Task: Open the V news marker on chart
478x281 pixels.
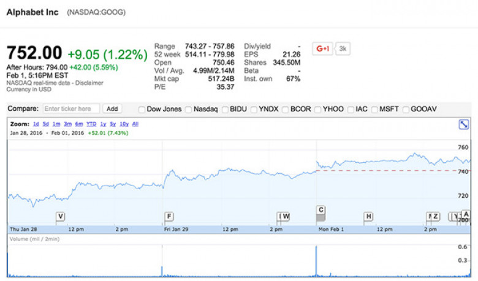Action: [x=60, y=217]
